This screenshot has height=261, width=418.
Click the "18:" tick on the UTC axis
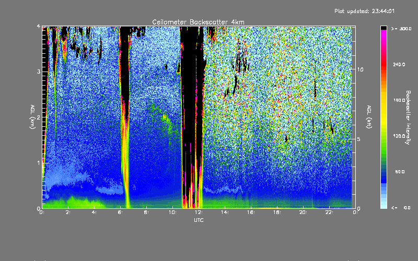click(x=277, y=212)
